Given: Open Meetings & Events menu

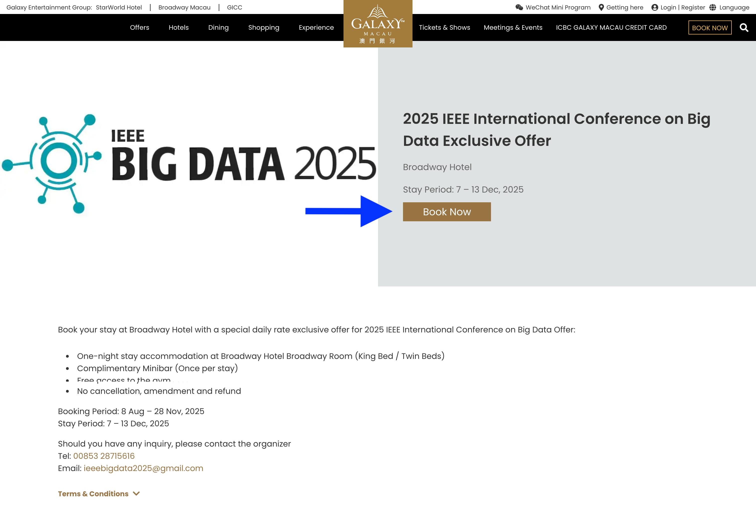Looking at the screenshot, I should [513, 28].
